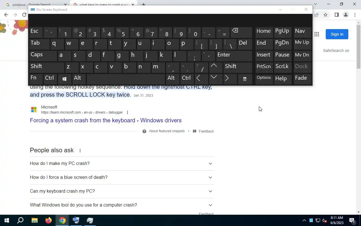Open Windows Start menu
The image size is (361, 226).
pyautogui.click(x=7, y=220)
